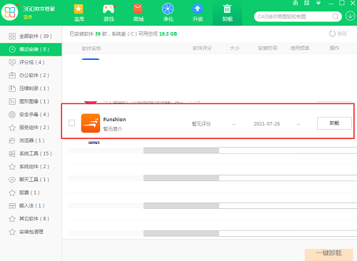This screenshot has height=261, width=357.
Task: Click the 一键卸载 button at the bottom
Action: tap(329, 254)
